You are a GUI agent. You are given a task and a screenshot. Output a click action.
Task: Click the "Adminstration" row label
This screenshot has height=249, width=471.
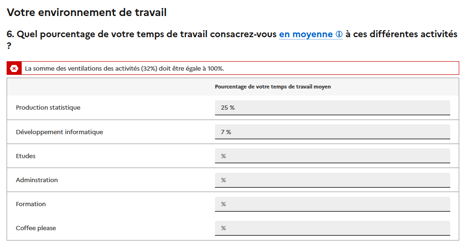pyautogui.click(x=37, y=180)
